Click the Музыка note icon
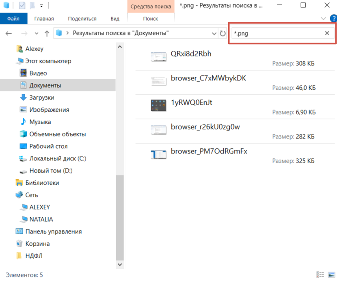Screen dimensions: 337x281 (23, 121)
